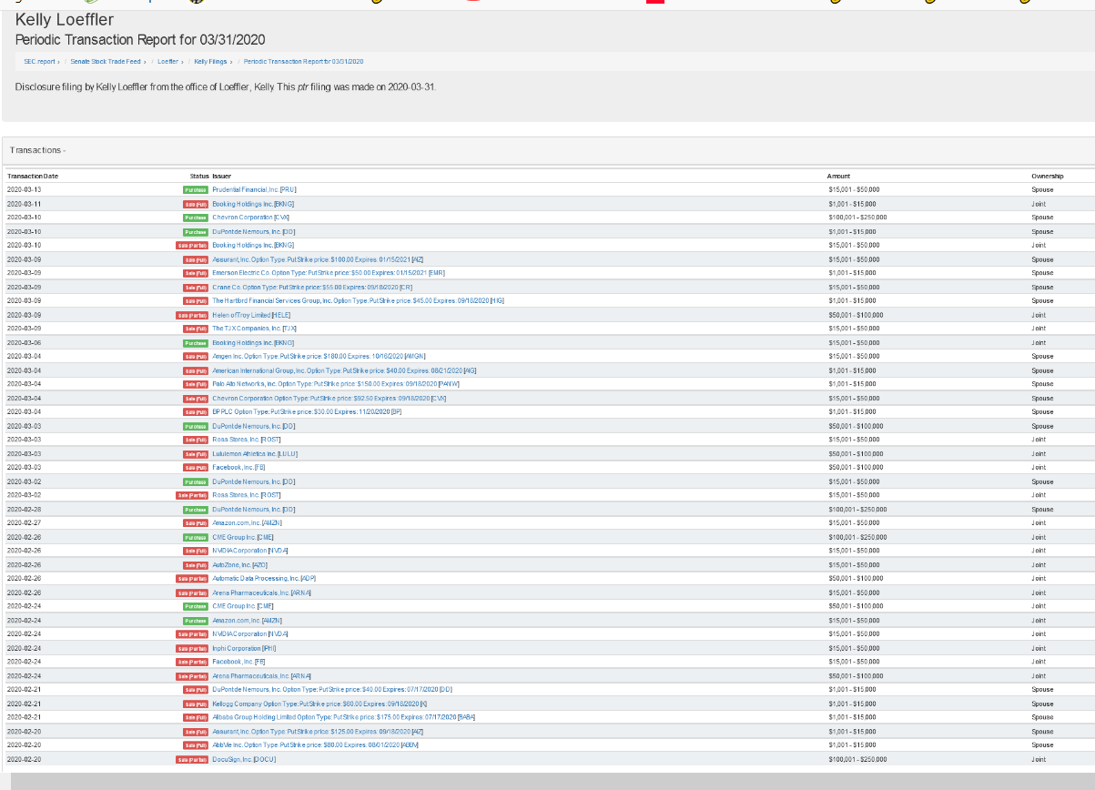1095x790 pixels.
Task: Click the $15,001 - $50,000 amount in Prudential row
Action: click(x=853, y=189)
